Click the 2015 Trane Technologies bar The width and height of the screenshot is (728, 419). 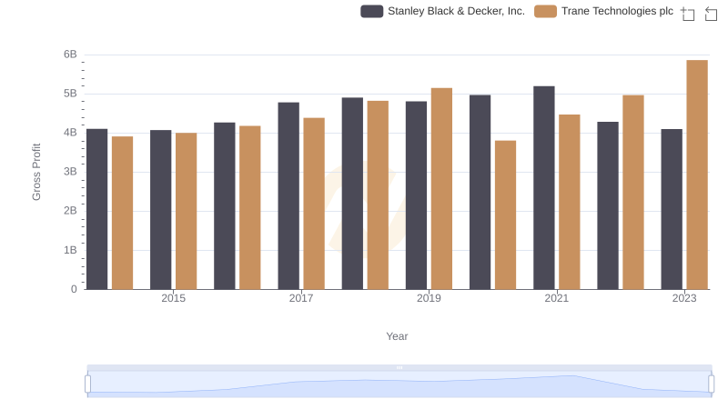[187, 212]
